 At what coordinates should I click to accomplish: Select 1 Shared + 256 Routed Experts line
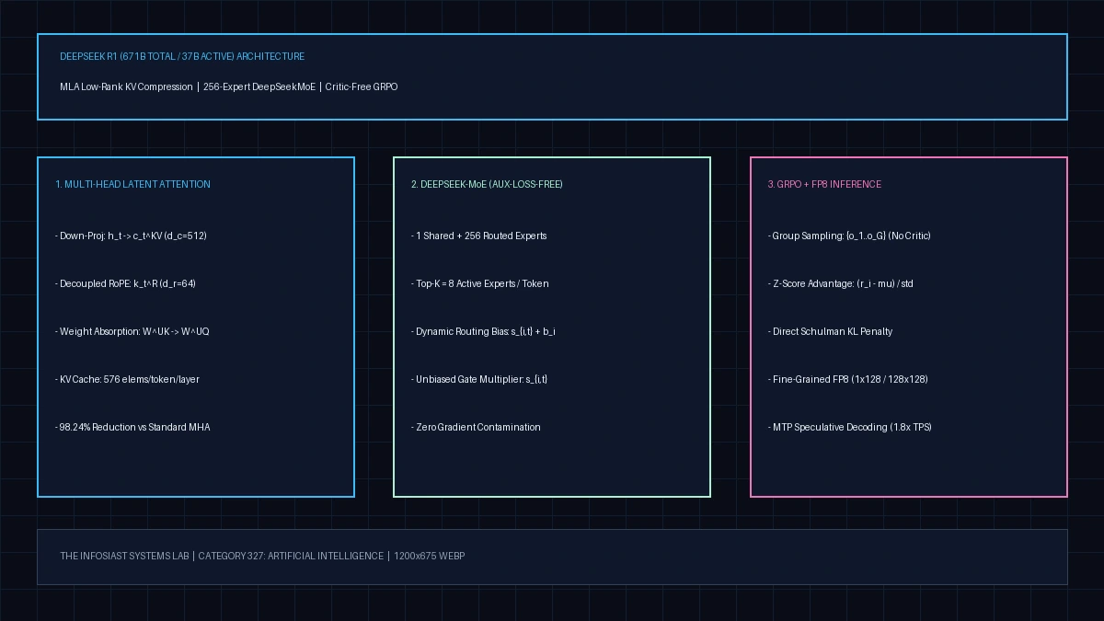click(479, 236)
